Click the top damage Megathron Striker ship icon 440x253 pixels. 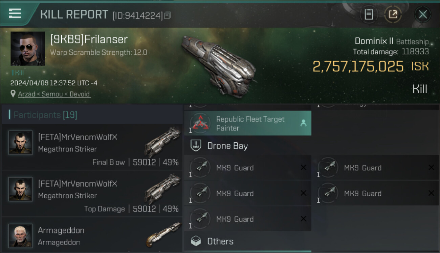click(x=163, y=189)
